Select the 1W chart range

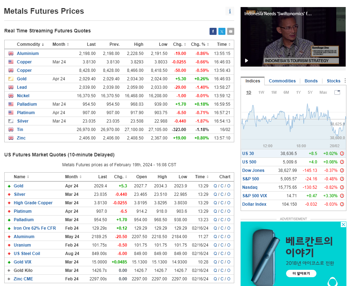(261, 92)
